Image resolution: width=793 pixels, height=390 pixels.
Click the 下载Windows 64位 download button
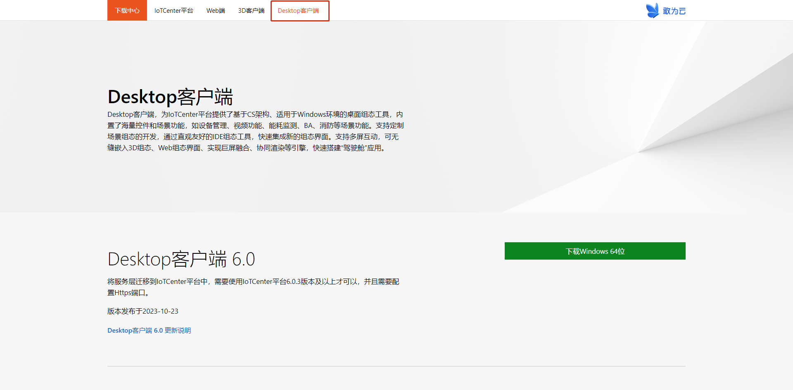(x=595, y=251)
